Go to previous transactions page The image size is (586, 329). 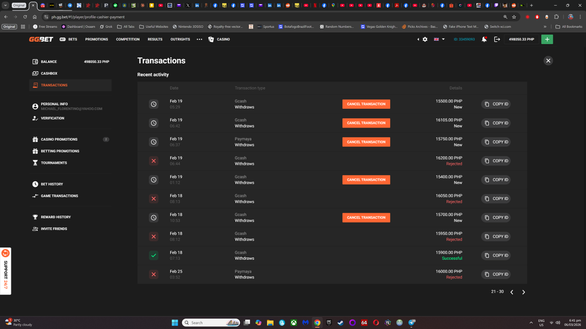point(512,292)
